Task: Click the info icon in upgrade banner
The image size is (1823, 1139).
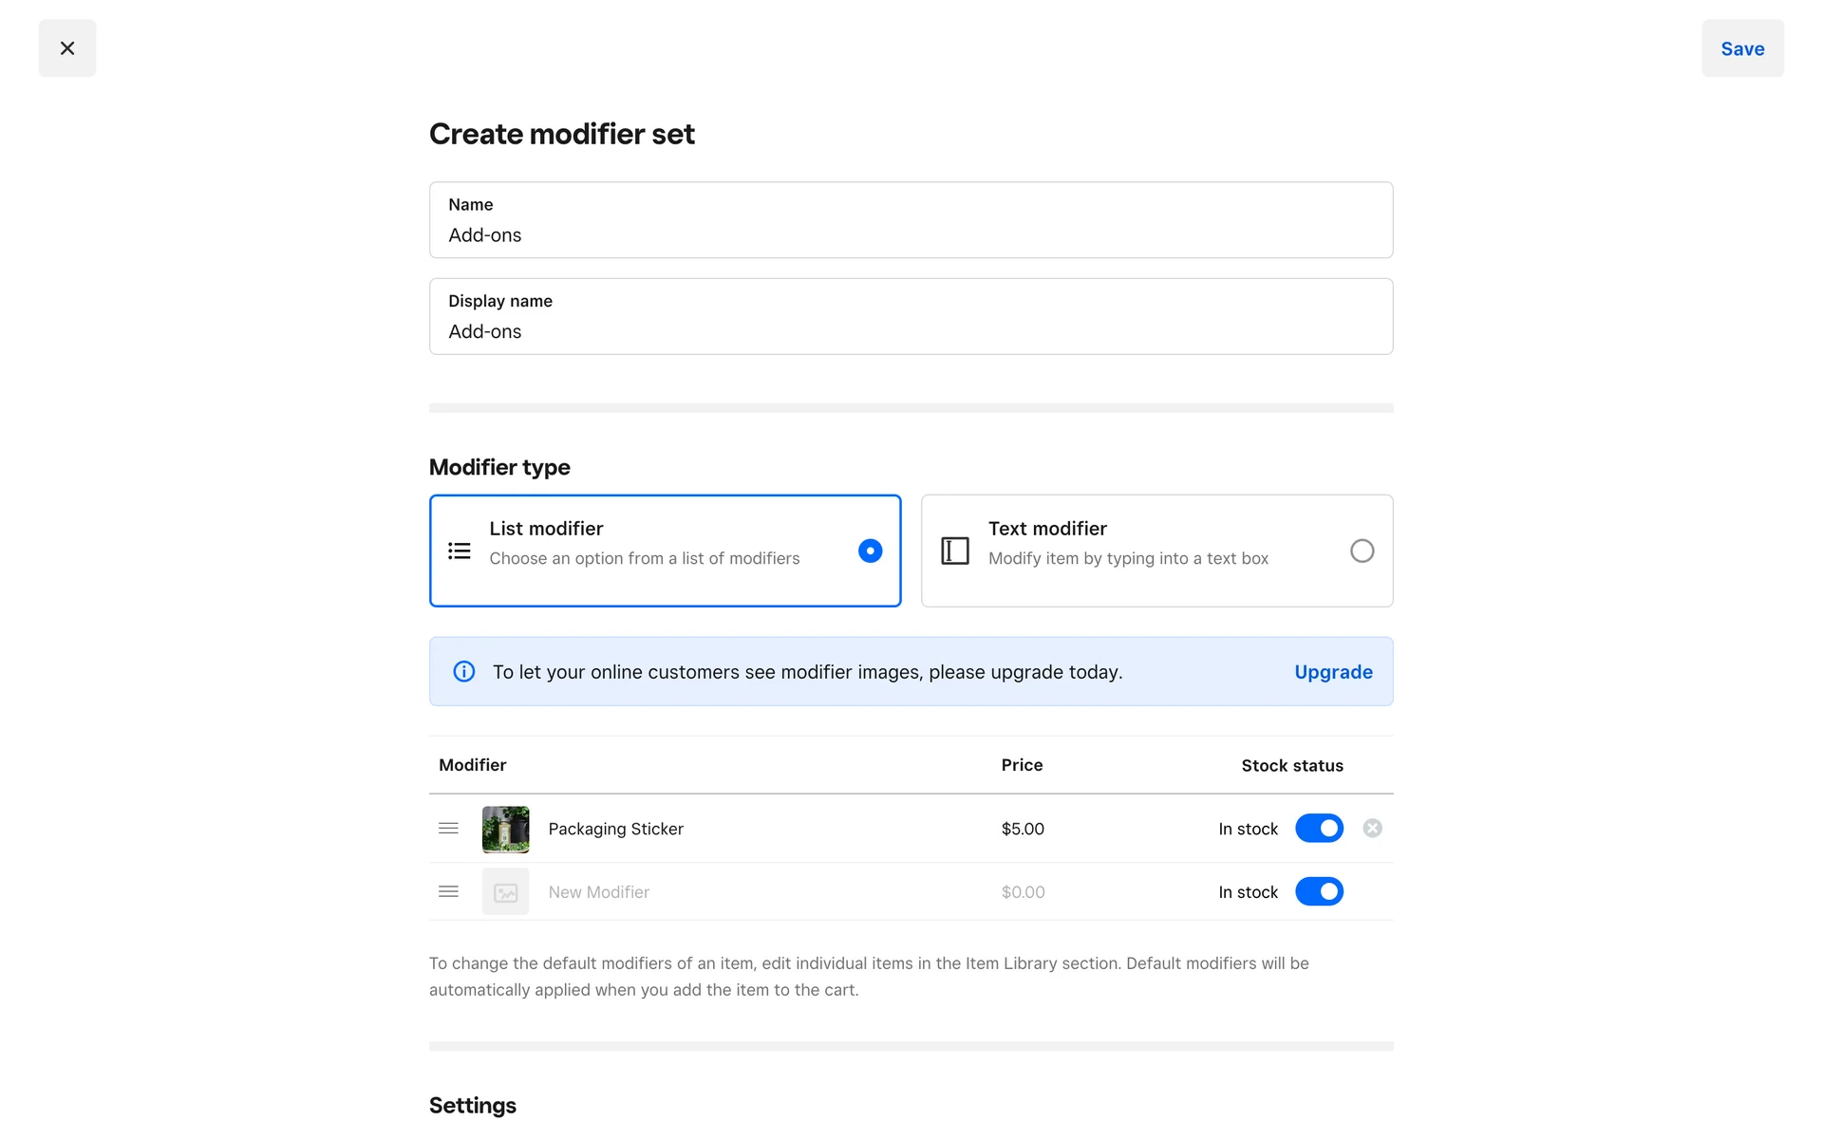Action: pyautogui.click(x=463, y=672)
